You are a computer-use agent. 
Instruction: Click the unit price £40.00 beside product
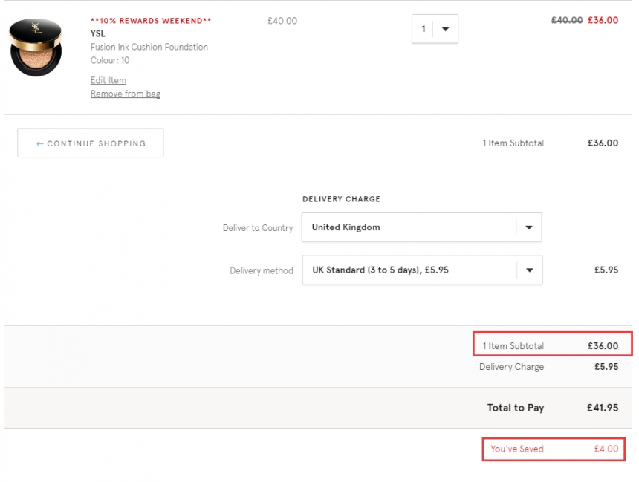(x=282, y=21)
